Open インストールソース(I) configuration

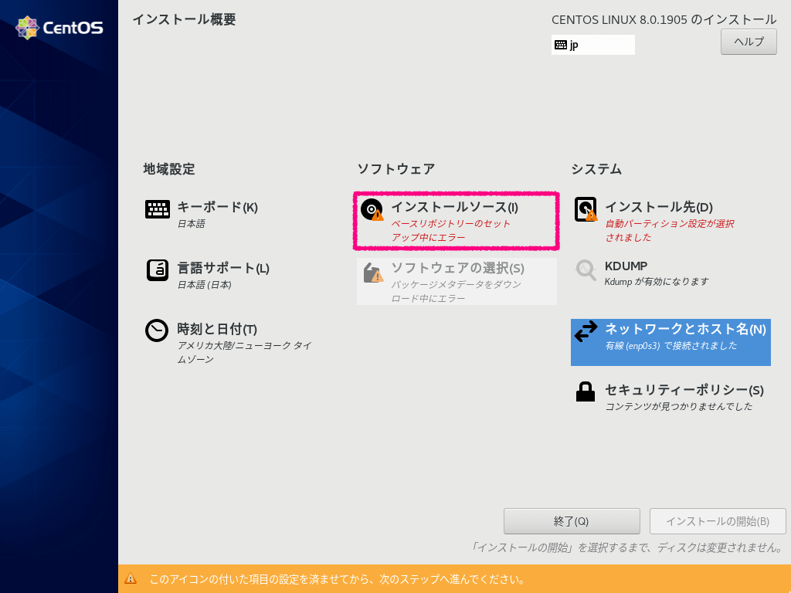pos(457,220)
